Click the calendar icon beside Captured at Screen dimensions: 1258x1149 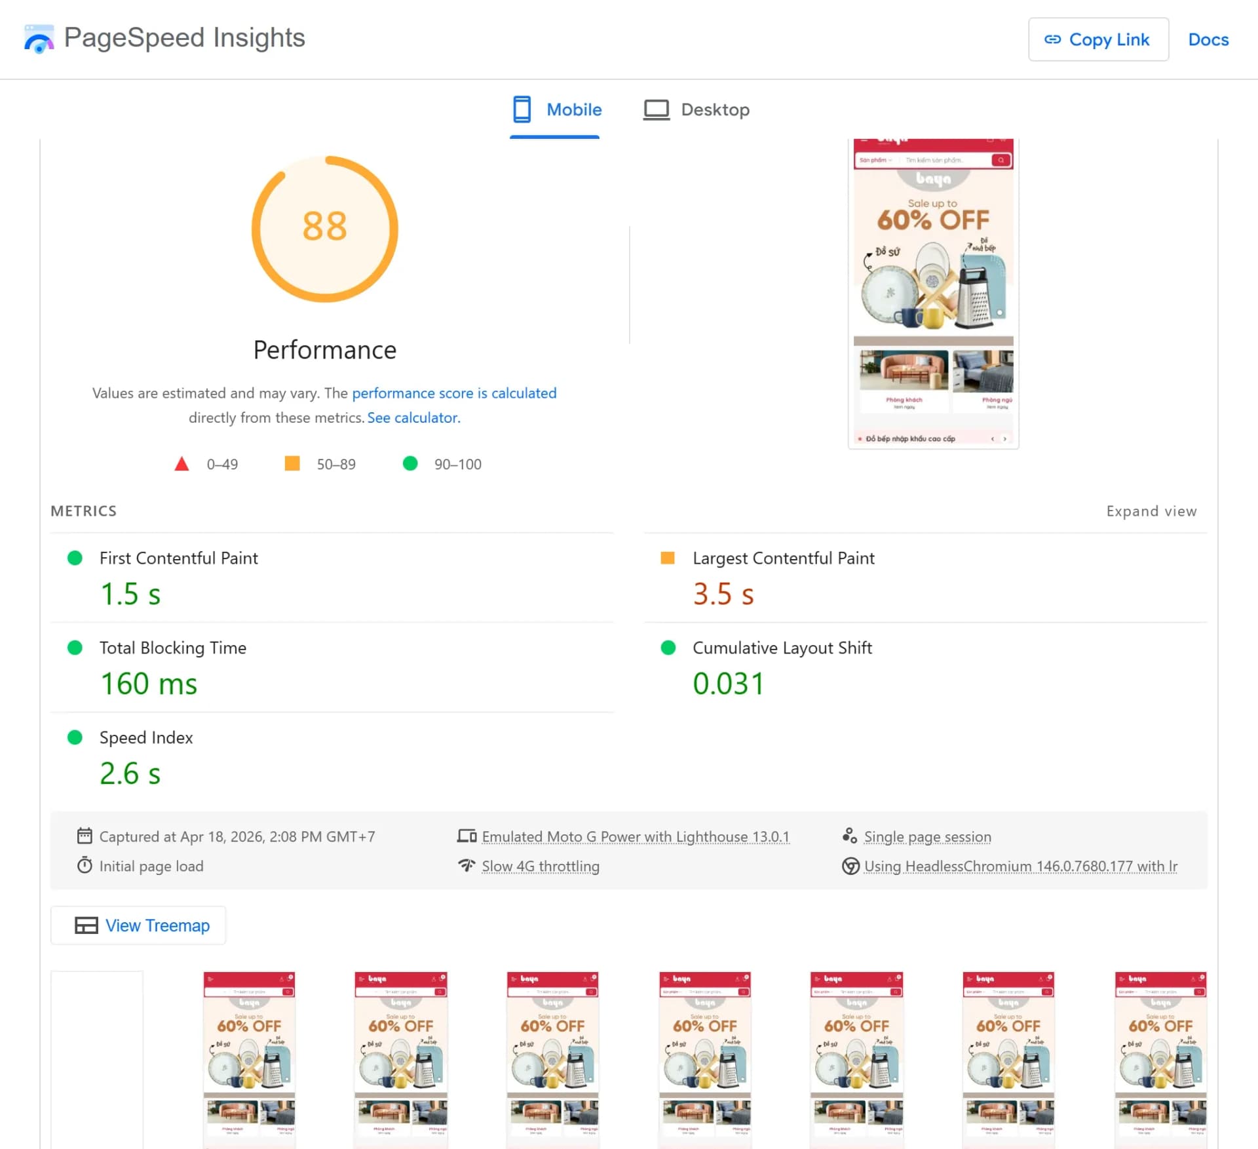pos(85,836)
